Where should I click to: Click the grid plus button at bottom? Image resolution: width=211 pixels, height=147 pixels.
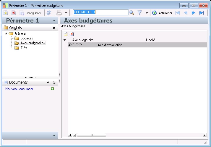tap(70, 135)
